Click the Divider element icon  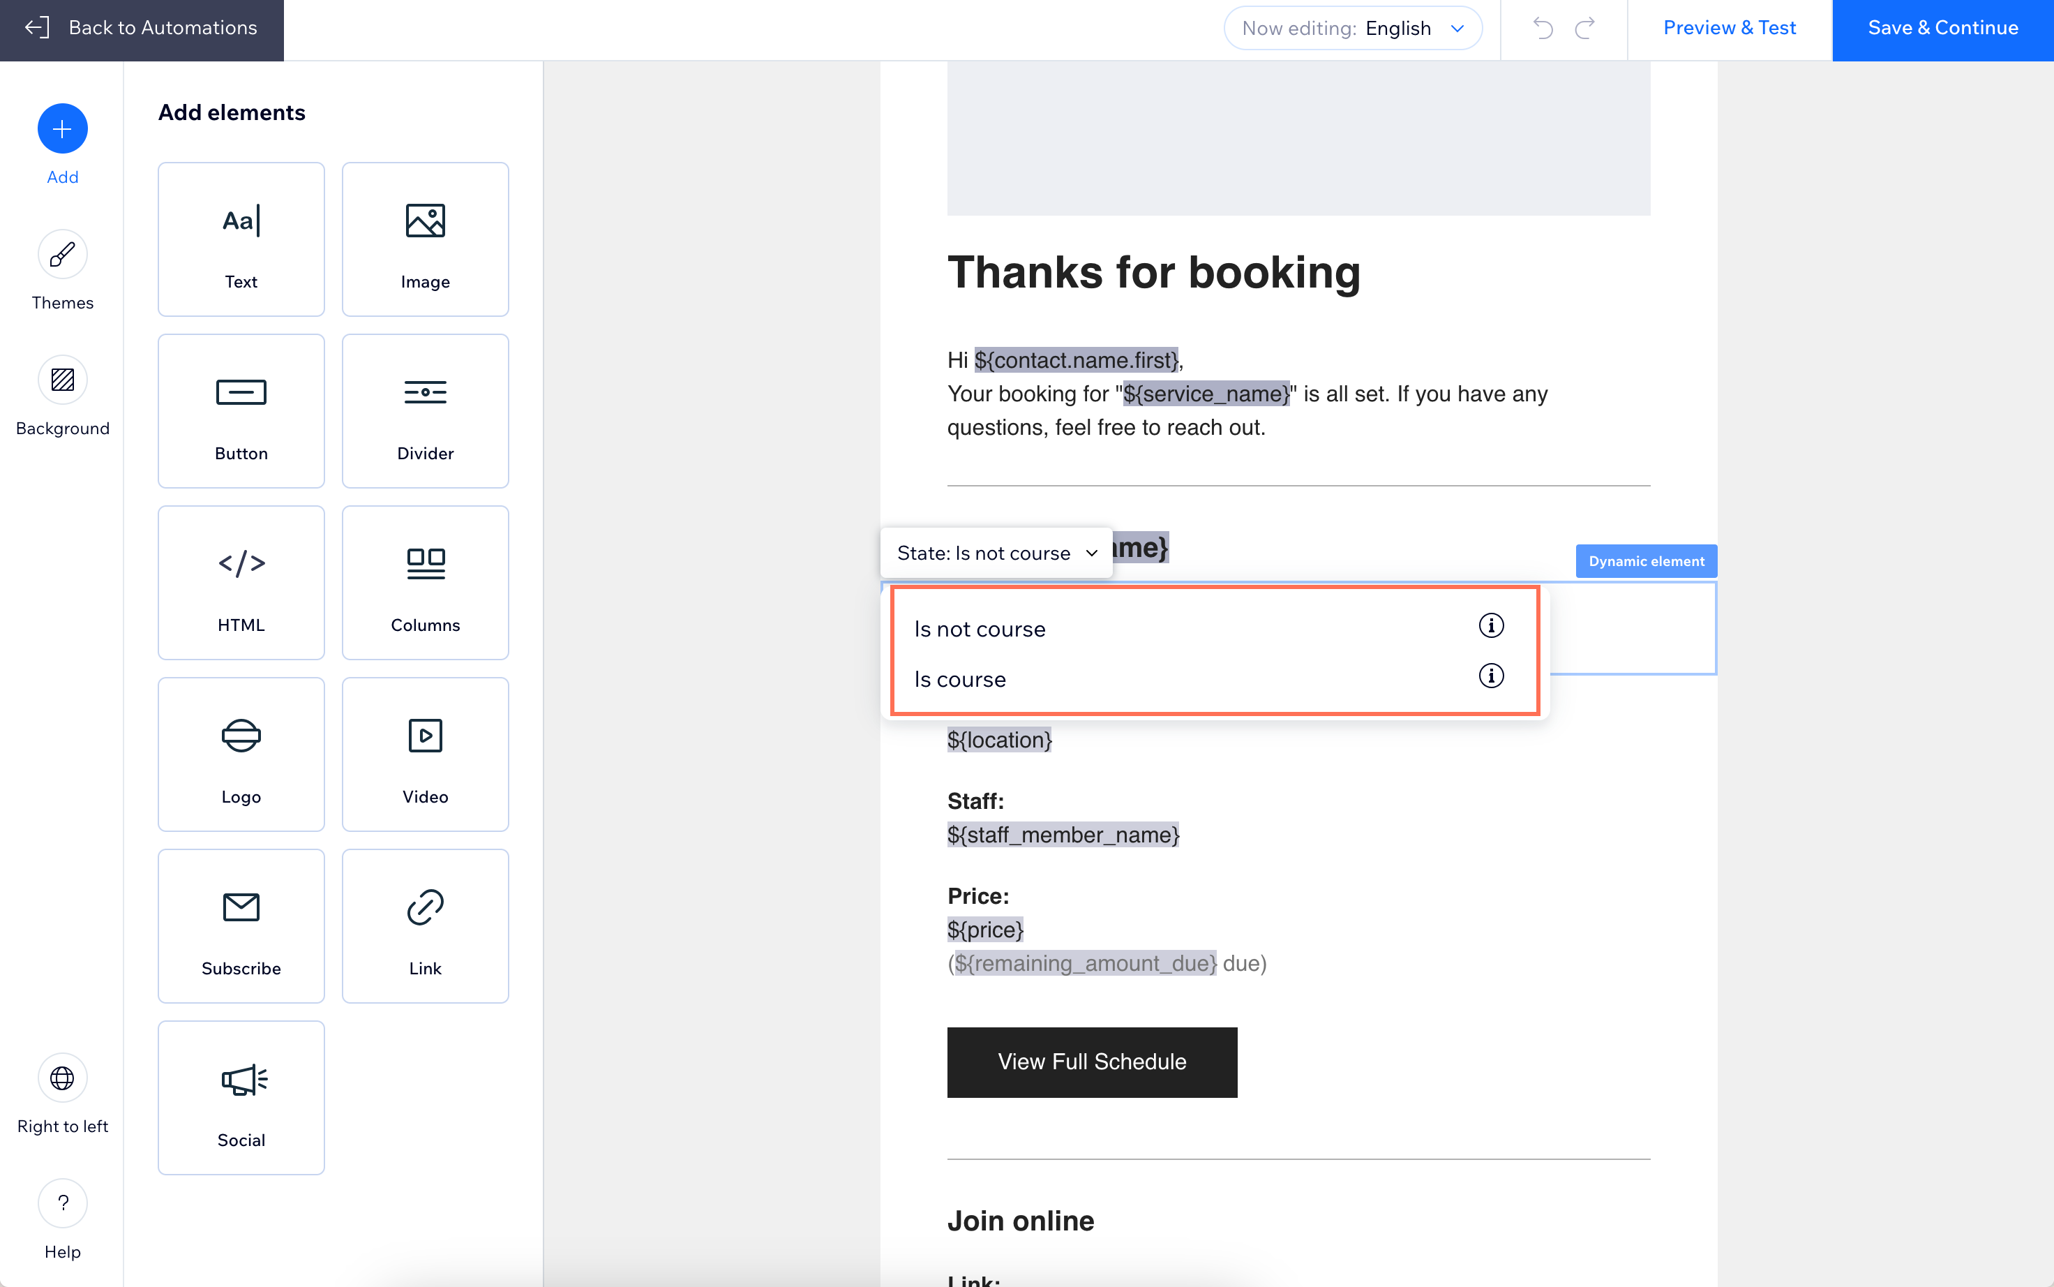426,408
